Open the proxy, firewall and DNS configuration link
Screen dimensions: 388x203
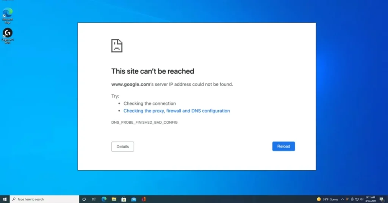(177, 111)
